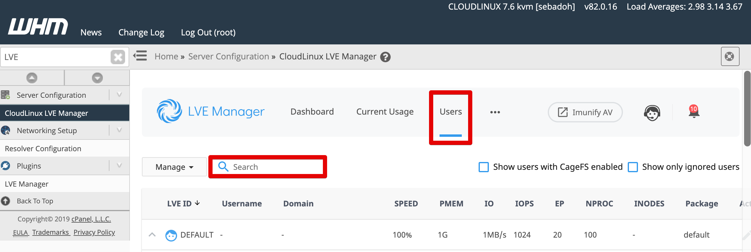Click the Server Configuration section icon

[5, 95]
